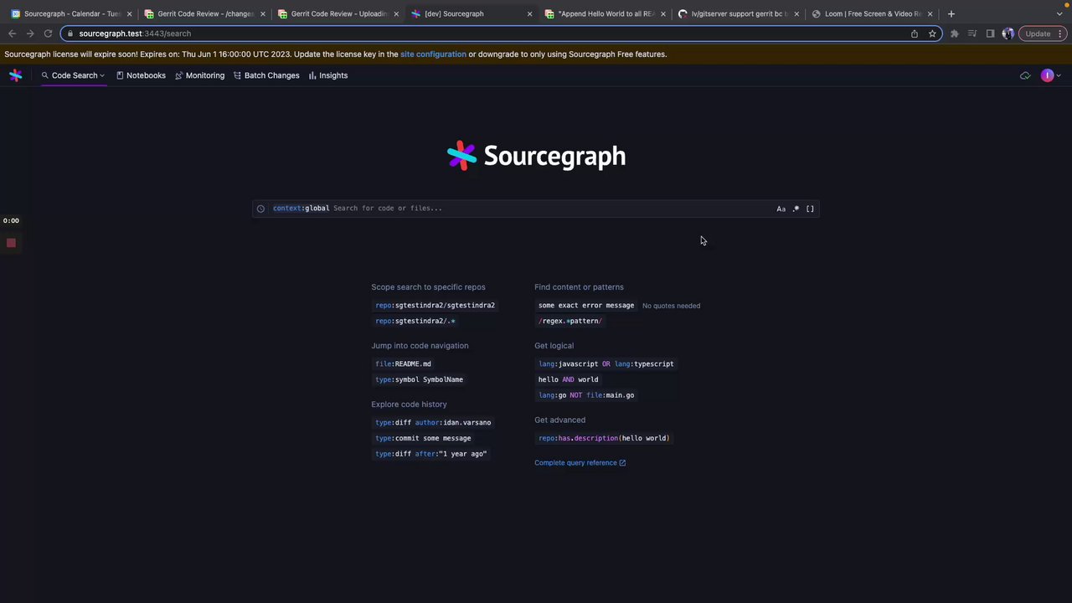The width and height of the screenshot is (1072, 603).
Task: Toggle structural search brackets
Action: tap(810, 209)
